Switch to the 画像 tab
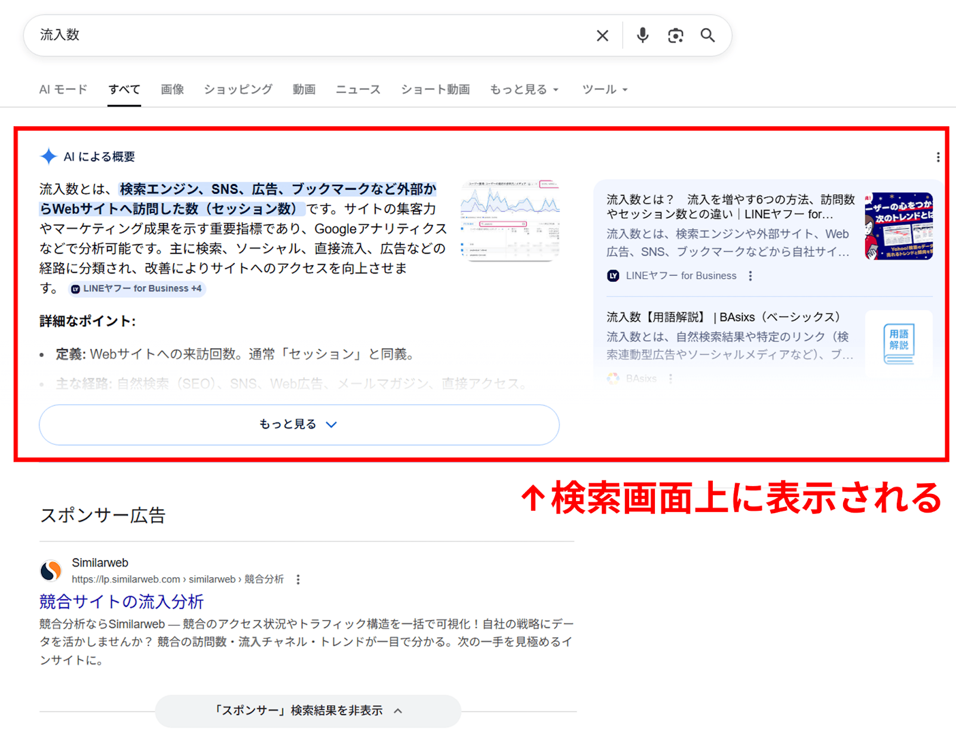Screen dimensions: 956x729 click(172, 89)
